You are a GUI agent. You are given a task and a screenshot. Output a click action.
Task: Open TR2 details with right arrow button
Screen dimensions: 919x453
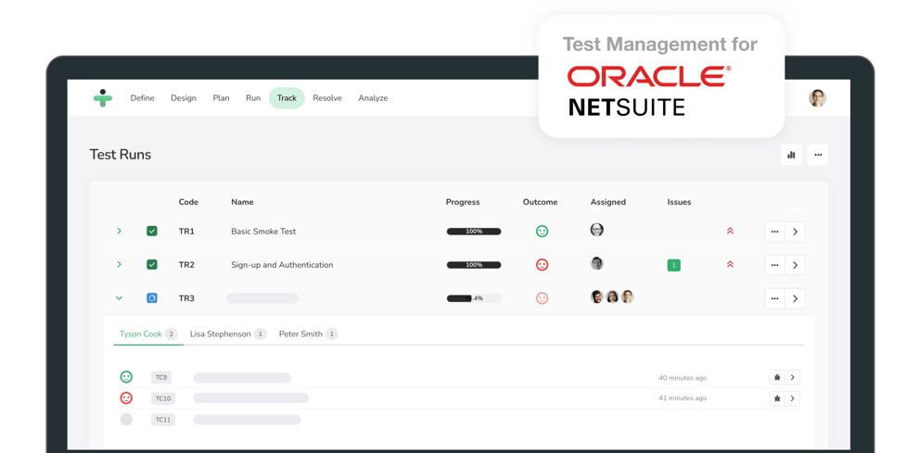796,265
